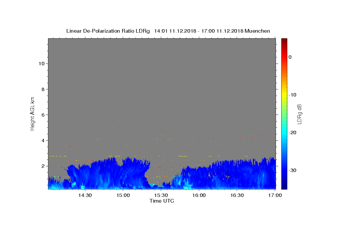Click the 16:00 time tick label
Screen dimensions: 341x227
[199, 195]
